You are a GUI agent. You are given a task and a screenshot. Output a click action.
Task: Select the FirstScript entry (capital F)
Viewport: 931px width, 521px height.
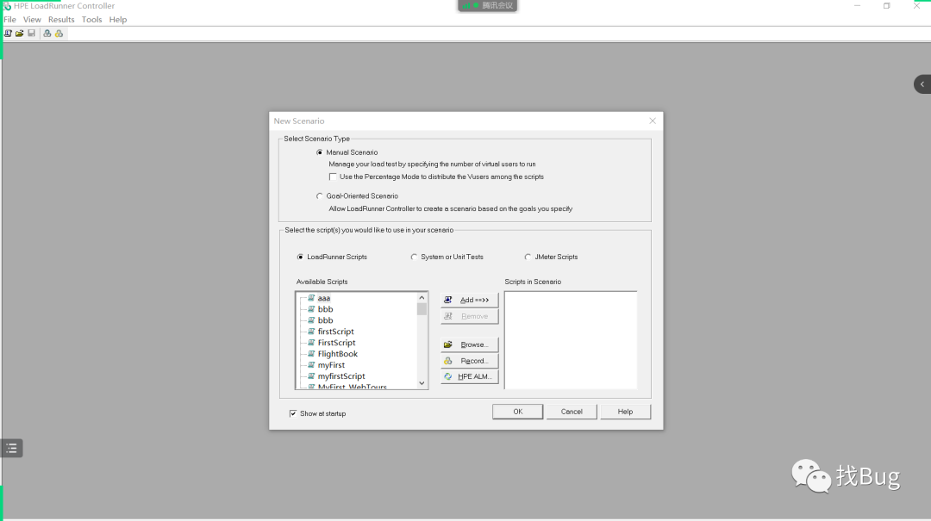pyautogui.click(x=337, y=343)
